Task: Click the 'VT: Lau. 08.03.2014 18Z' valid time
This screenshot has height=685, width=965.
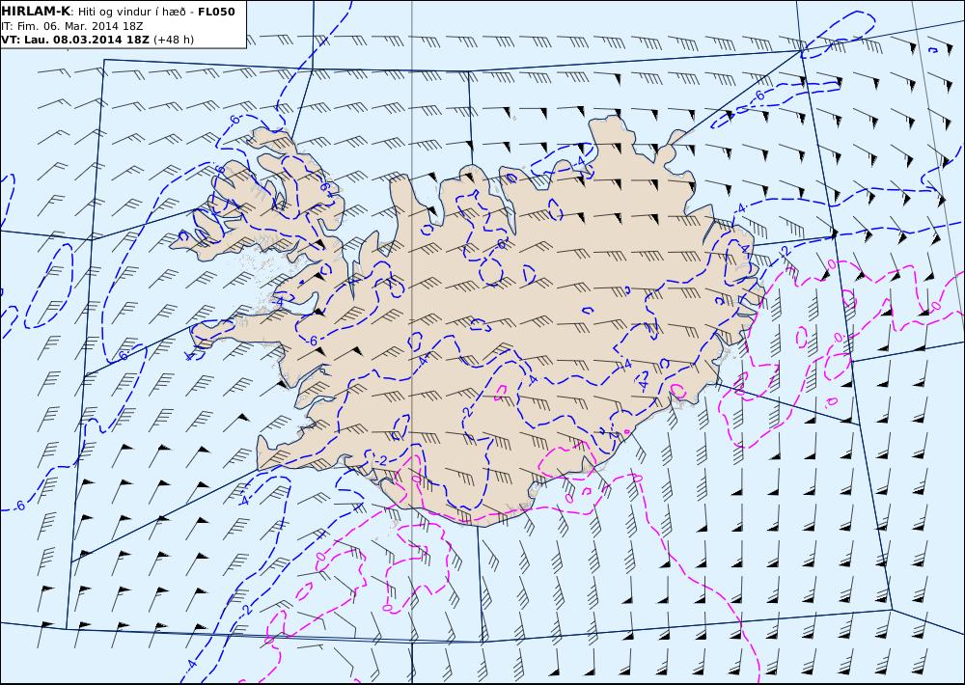Action: click(75, 40)
